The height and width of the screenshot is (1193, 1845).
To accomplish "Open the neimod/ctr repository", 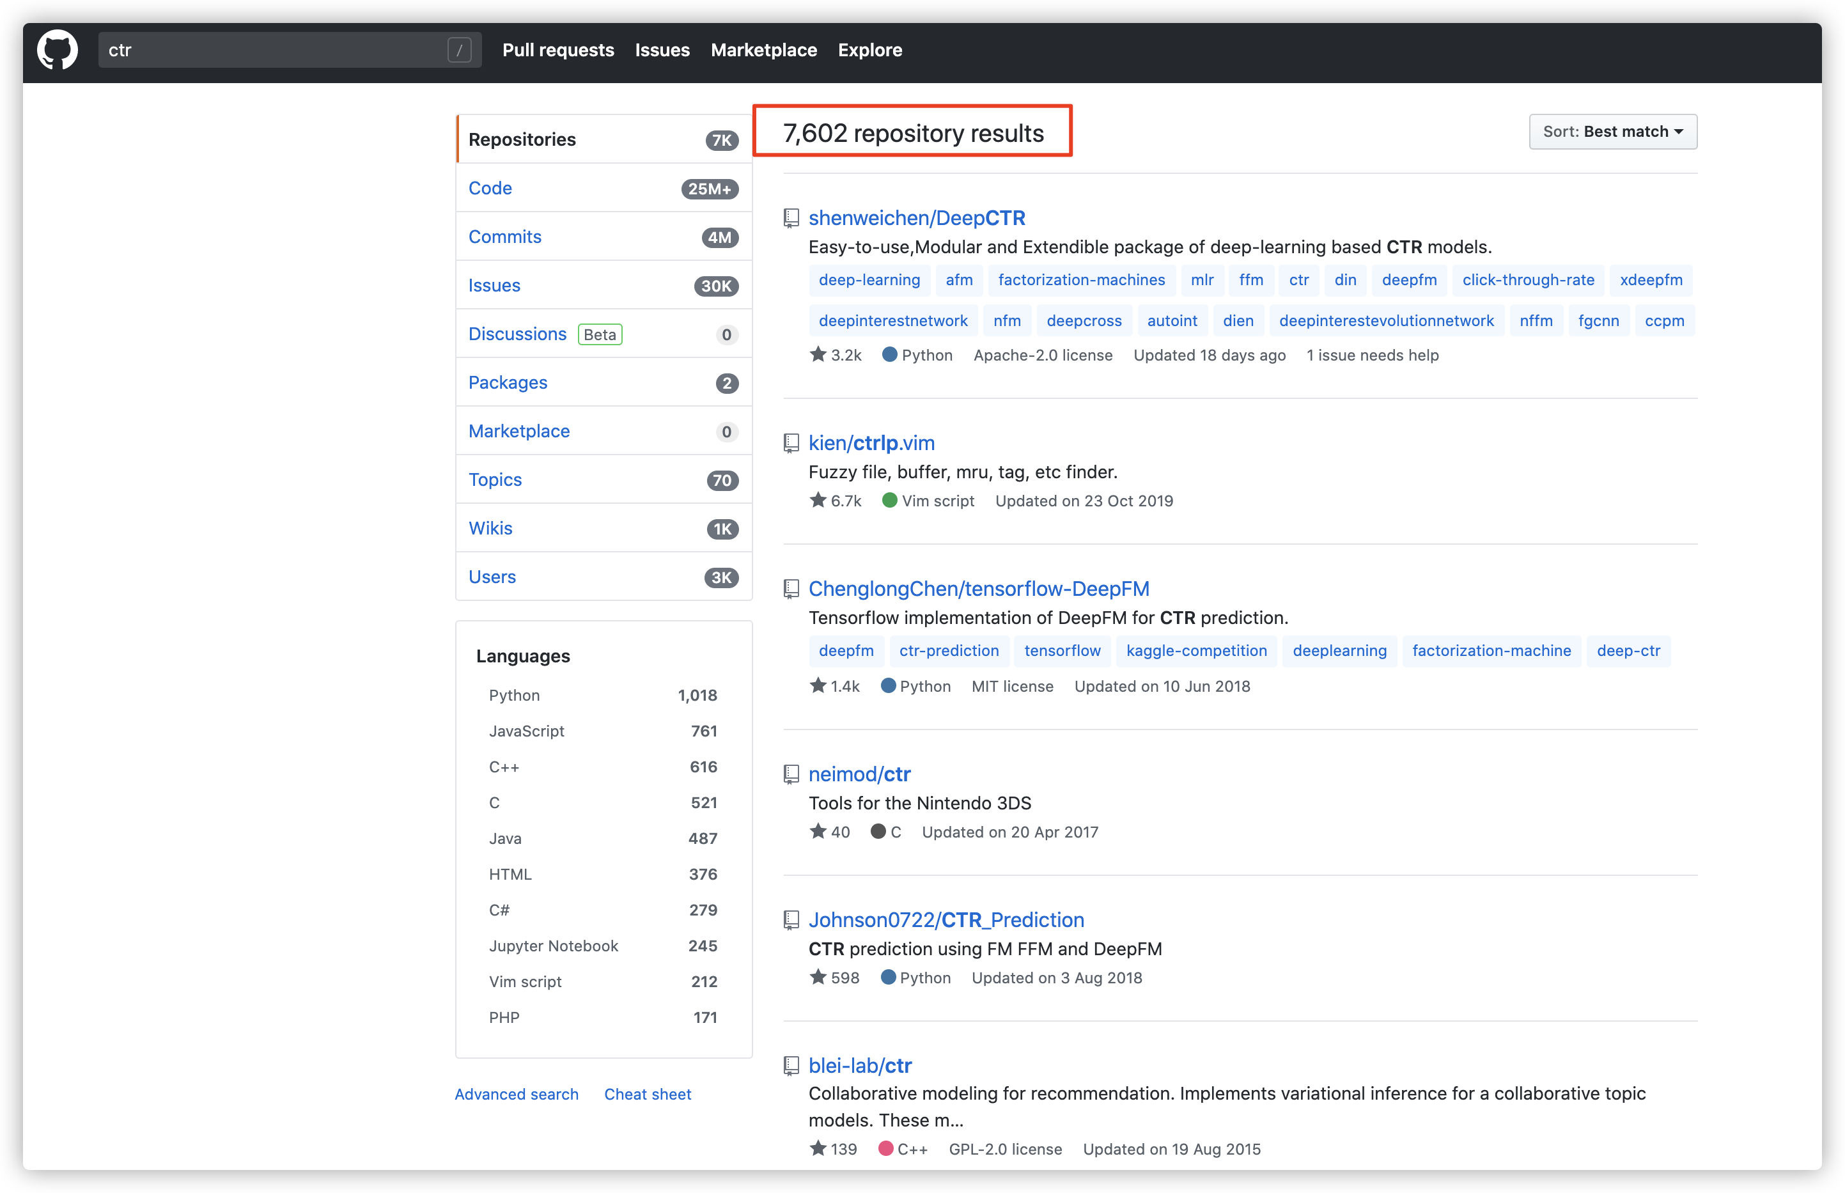I will 860,774.
